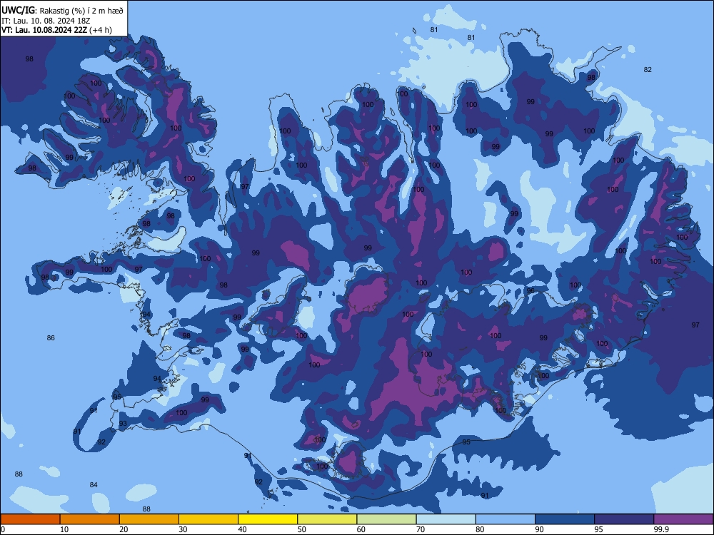Click the pale yellow-green 50–60 legend swatch
The height and width of the screenshot is (535, 714).
point(328,519)
